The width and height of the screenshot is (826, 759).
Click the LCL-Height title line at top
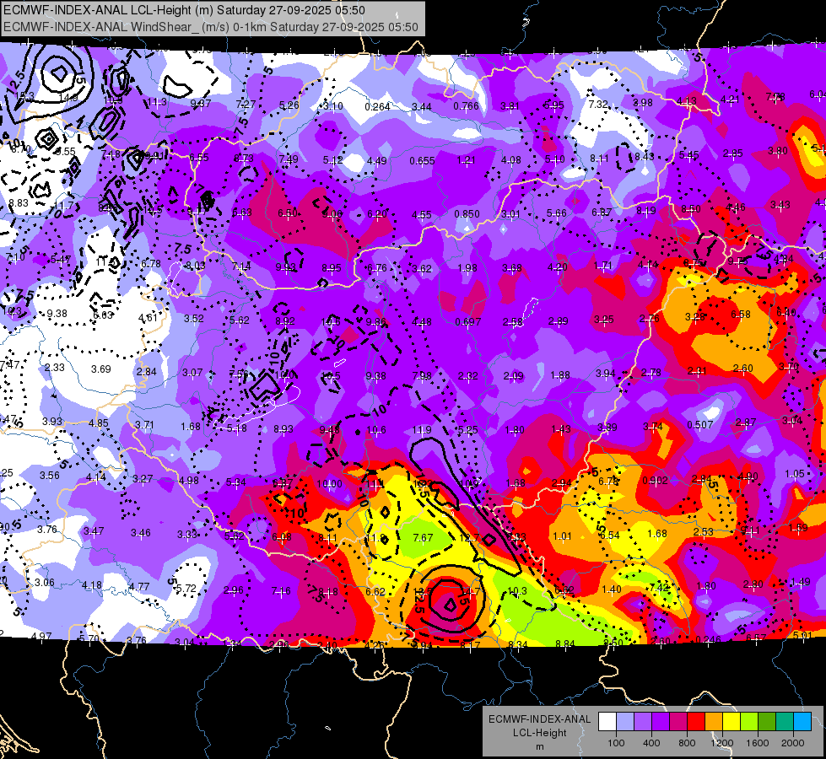pos(185,10)
